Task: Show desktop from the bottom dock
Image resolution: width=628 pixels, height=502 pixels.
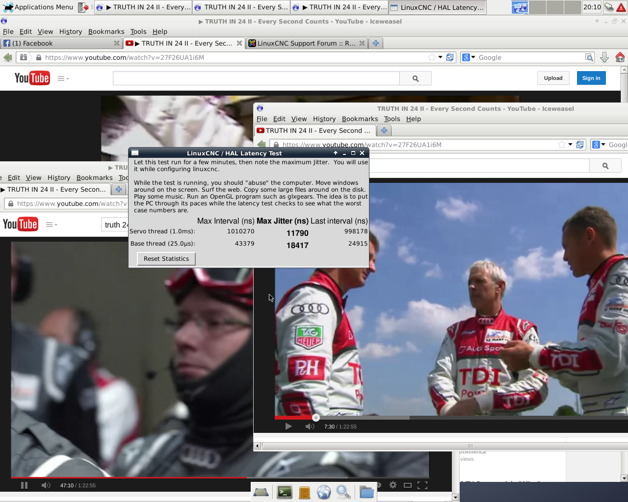Action: pyautogui.click(x=261, y=492)
